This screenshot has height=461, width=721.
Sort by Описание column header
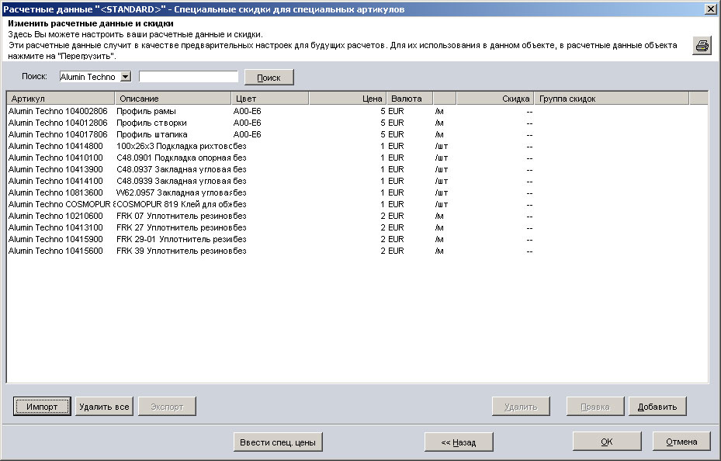(173, 99)
